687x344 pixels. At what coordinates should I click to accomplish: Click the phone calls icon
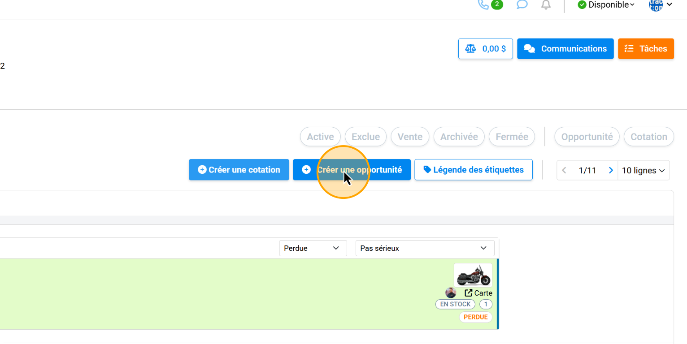tap(484, 5)
